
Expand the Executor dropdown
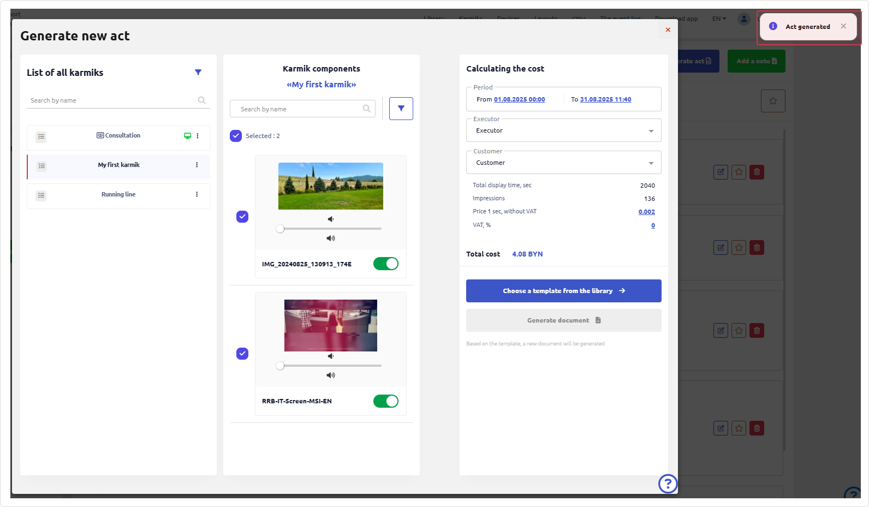[x=563, y=131]
